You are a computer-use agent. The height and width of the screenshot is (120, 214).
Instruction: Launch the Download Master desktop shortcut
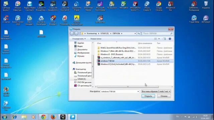[x=88, y=6]
